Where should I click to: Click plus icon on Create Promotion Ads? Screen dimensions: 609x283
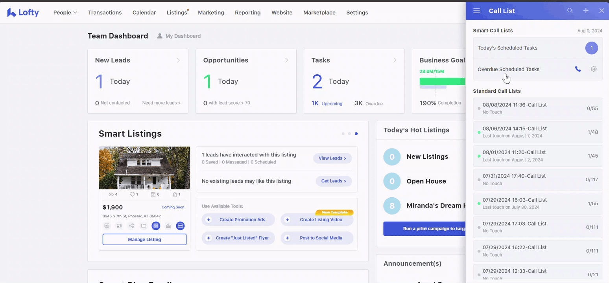coord(209,220)
